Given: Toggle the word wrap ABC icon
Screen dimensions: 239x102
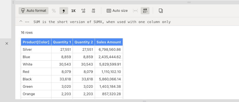Looking at the screenshot, I should (145, 11).
